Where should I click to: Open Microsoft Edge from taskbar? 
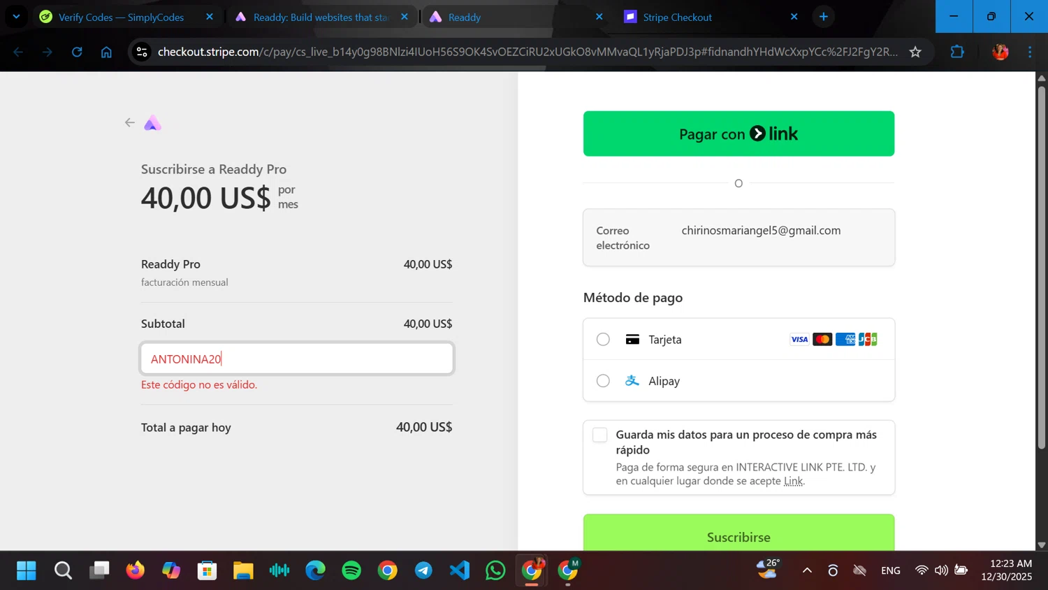(x=315, y=570)
